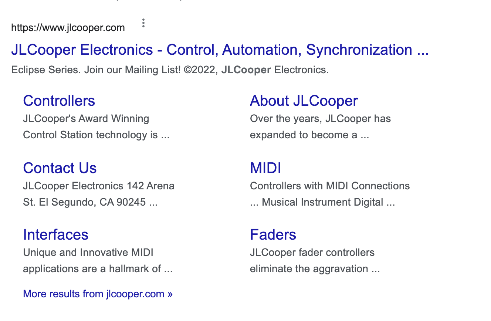
Task: Open the Faders sitelink
Action: 273,235
